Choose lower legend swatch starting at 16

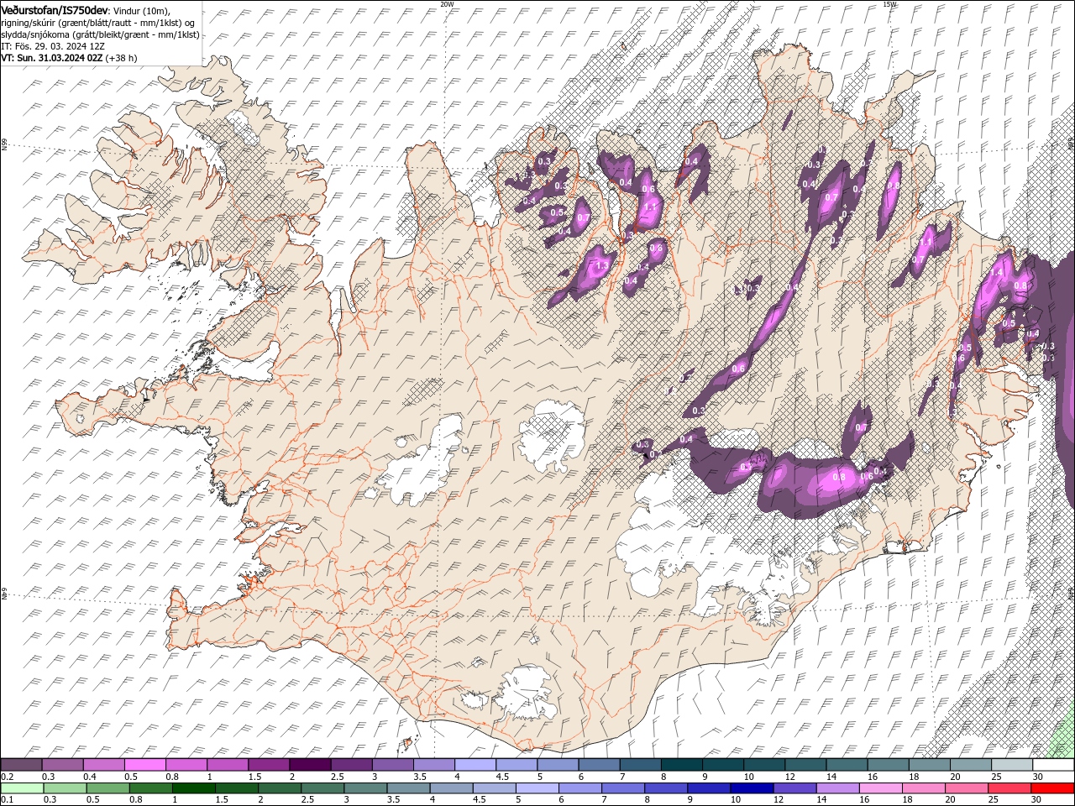point(880,788)
